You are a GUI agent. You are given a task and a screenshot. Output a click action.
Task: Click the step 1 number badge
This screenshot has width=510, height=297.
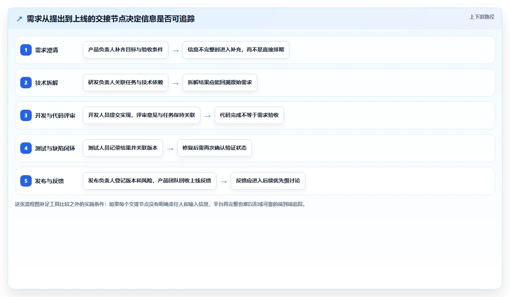click(x=26, y=50)
